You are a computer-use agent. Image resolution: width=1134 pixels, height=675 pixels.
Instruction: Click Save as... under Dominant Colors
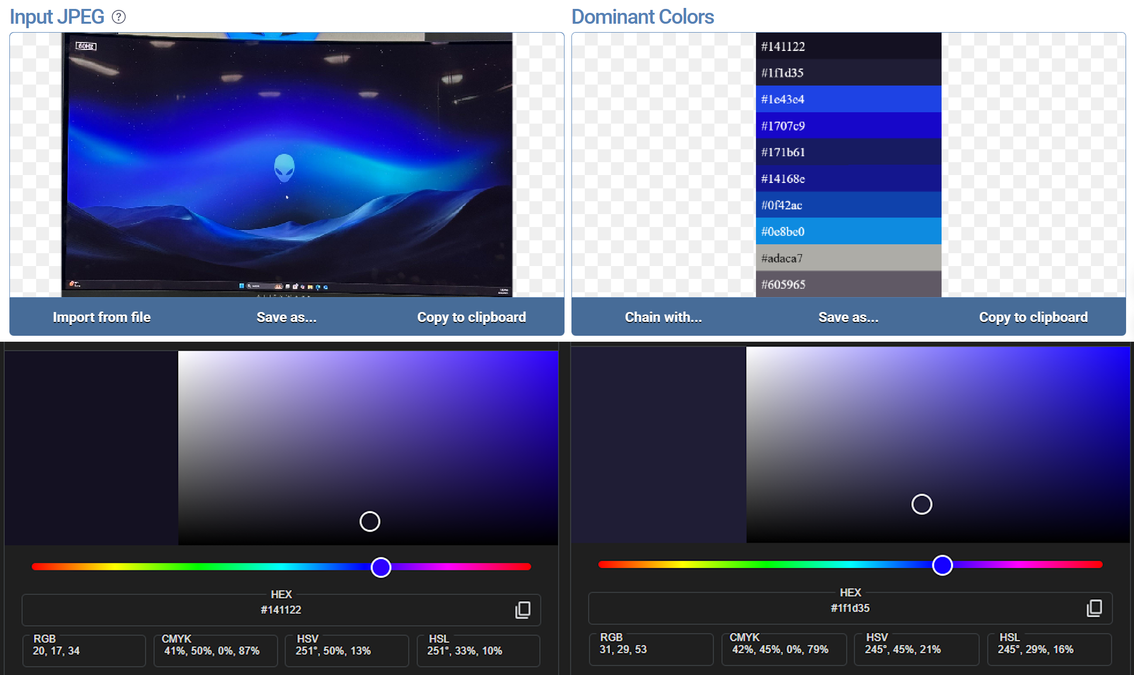point(849,317)
